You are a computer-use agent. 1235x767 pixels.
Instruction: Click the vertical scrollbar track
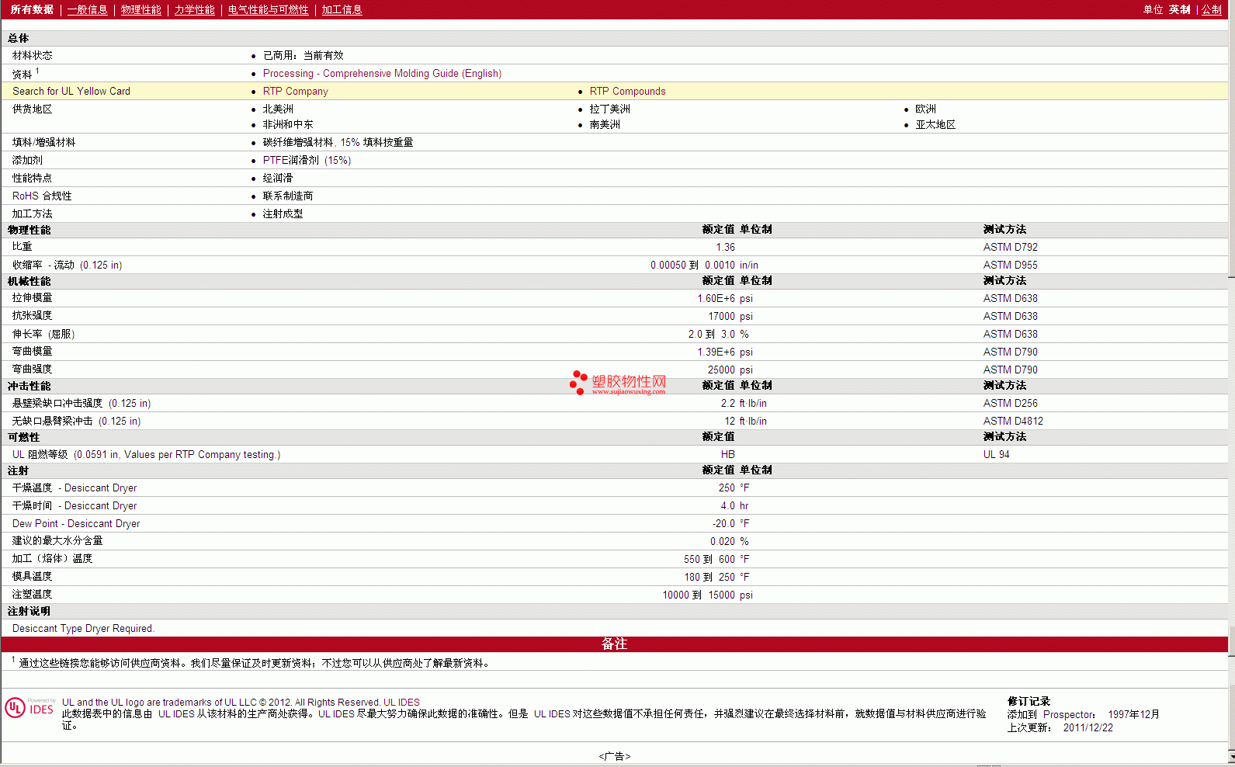click(1231, 466)
